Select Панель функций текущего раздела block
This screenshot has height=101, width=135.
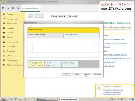tap(36, 64)
